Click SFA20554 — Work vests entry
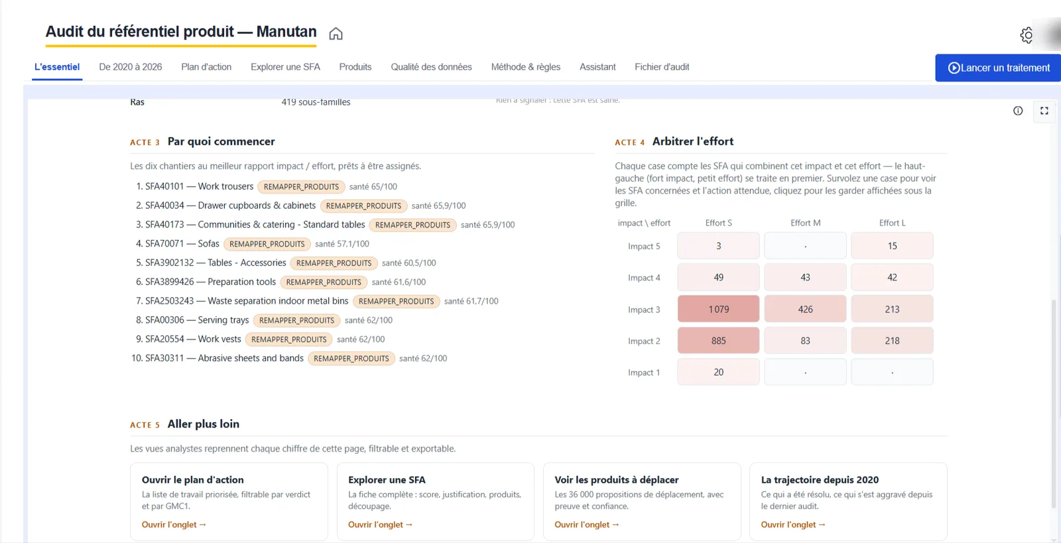 193,339
